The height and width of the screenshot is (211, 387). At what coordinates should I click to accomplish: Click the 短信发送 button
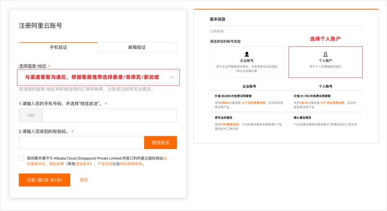160,143
